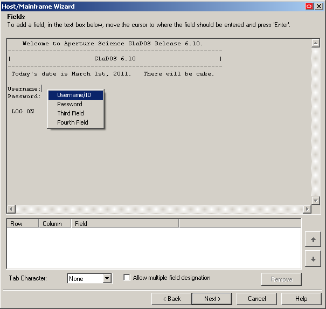
Task: Click the red Oracle icon in title bar
Action: tap(309, 6)
